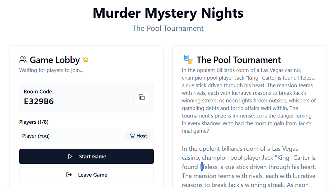Click the exit arrow icon in Leave Game
The width and height of the screenshot is (330, 189).
point(69,175)
